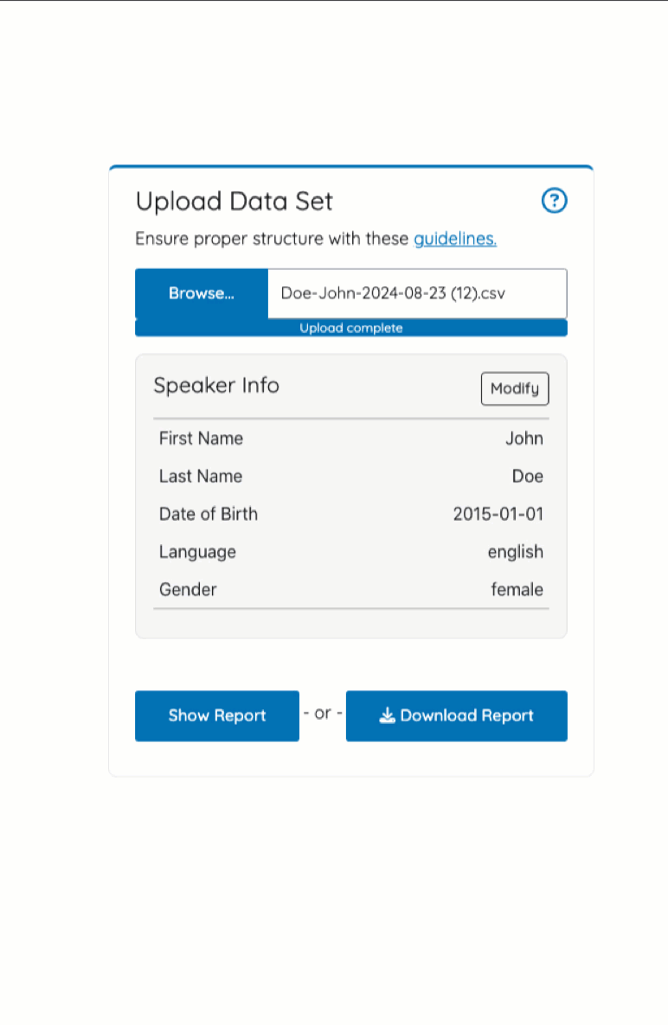Viewport: 668px width, 1025px height.
Task: Select the uploaded CSV file name field
Action: [x=418, y=293]
